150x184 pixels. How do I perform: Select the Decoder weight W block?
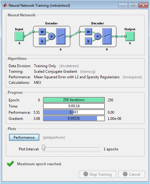(88, 32)
